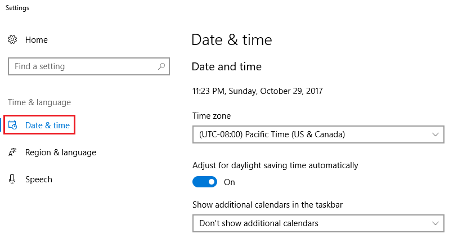Open the Time zone dropdown
Screen dimensions: 458x247
318,134
